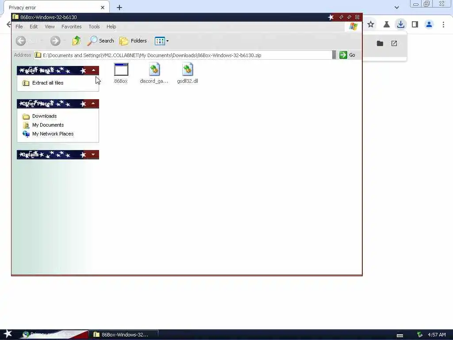
Task: Switch to the 86Box-Windows-32 taskbar button
Action: (x=123, y=335)
